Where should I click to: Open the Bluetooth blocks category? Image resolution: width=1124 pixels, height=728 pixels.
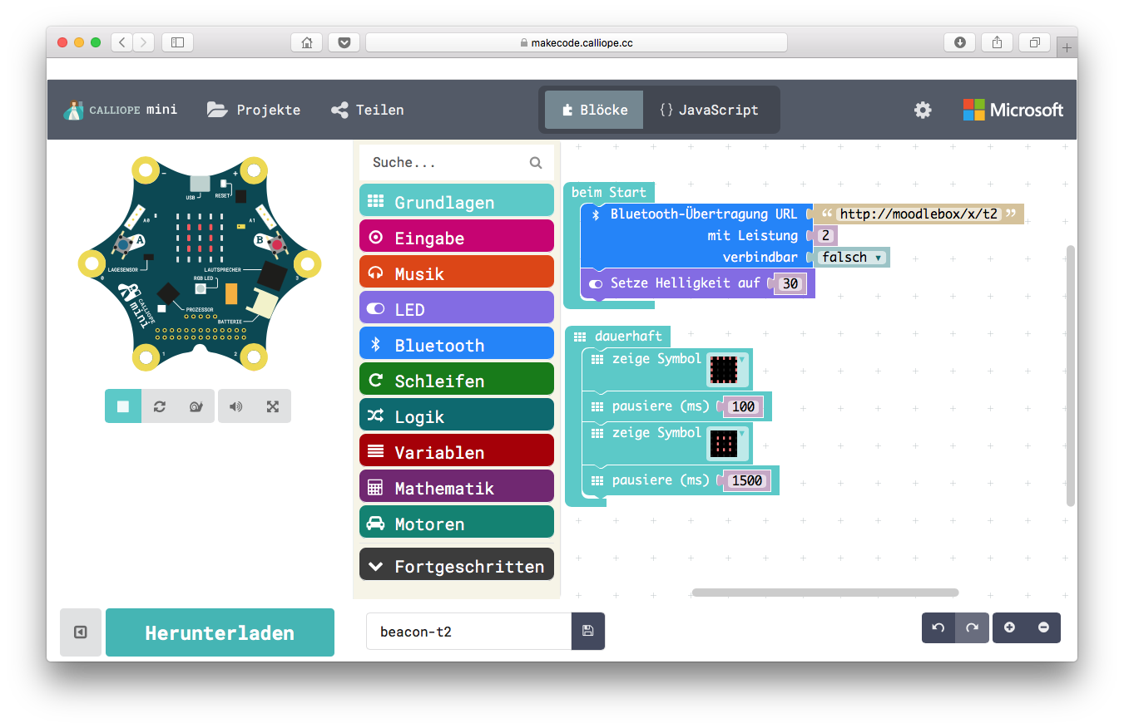pos(456,342)
